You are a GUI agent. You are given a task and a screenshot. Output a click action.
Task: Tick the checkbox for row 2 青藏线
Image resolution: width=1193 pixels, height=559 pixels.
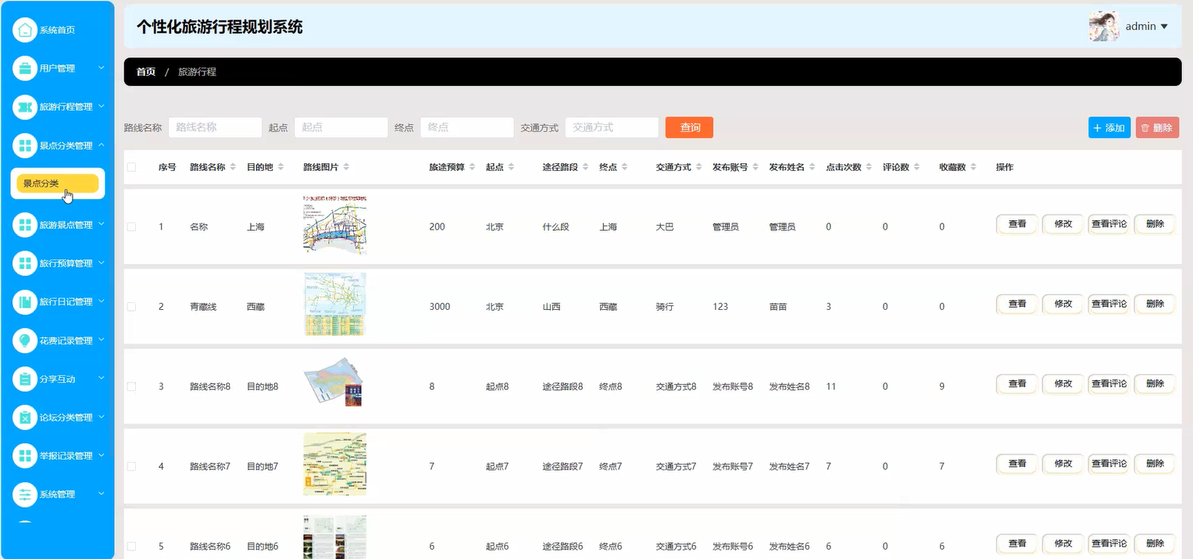pyautogui.click(x=131, y=306)
